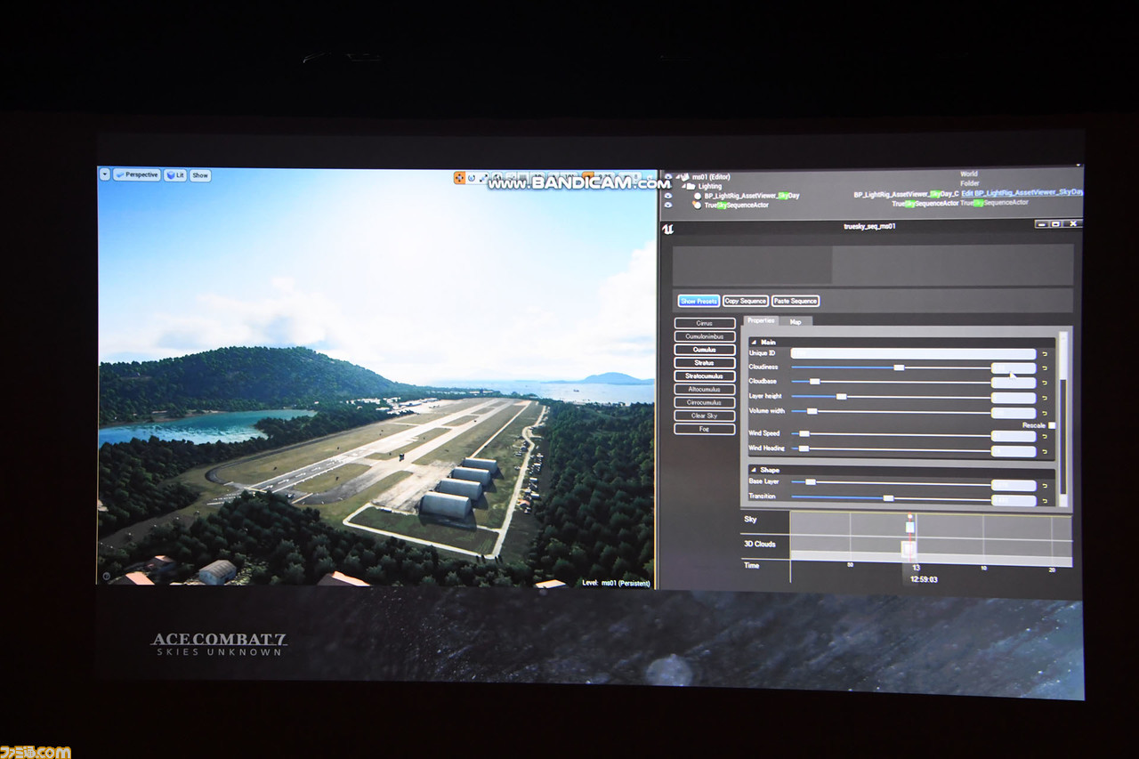Switch to the Map tab
Screen dimensions: 1139x759
click(796, 322)
